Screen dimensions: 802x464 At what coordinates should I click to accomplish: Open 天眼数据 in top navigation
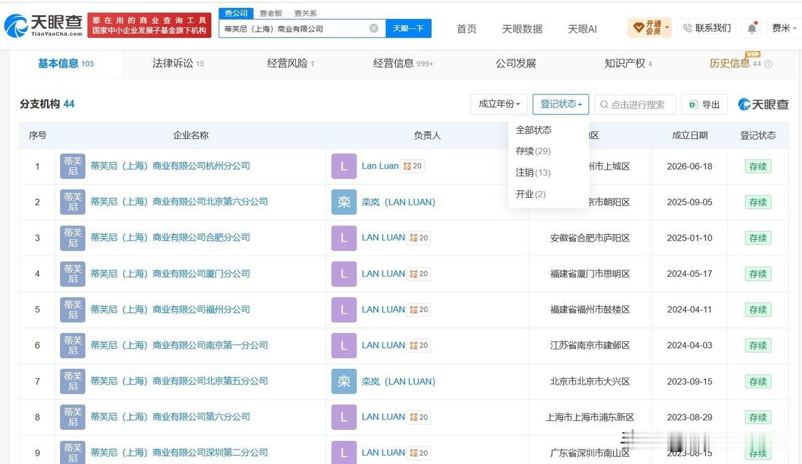pos(522,29)
